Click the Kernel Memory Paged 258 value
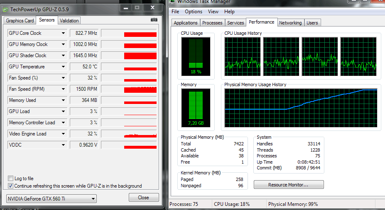This screenshot has height=210, width=385. (x=239, y=179)
